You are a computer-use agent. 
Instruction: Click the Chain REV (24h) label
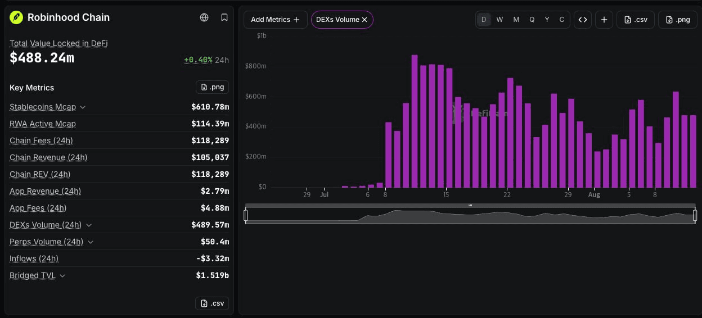point(40,174)
